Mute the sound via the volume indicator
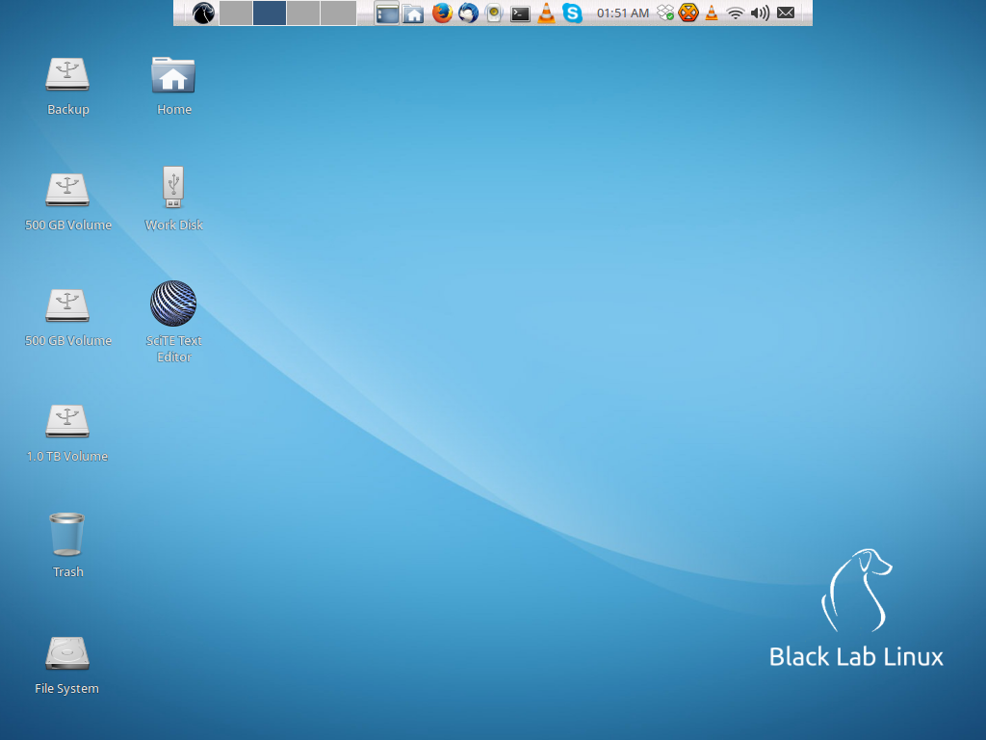Image resolution: width=986 pixels, height=740 pixels. click(760, 13)
